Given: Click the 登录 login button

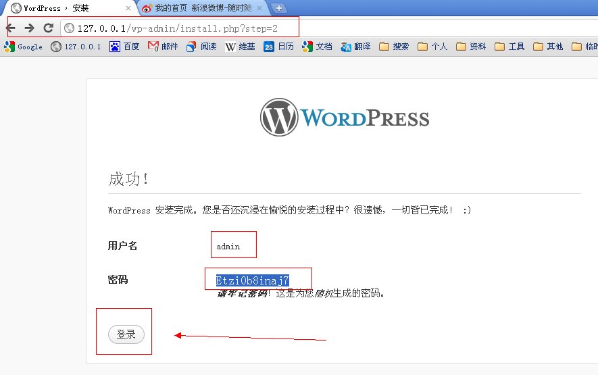Looking at the screenshot, I should click(126, 334).
